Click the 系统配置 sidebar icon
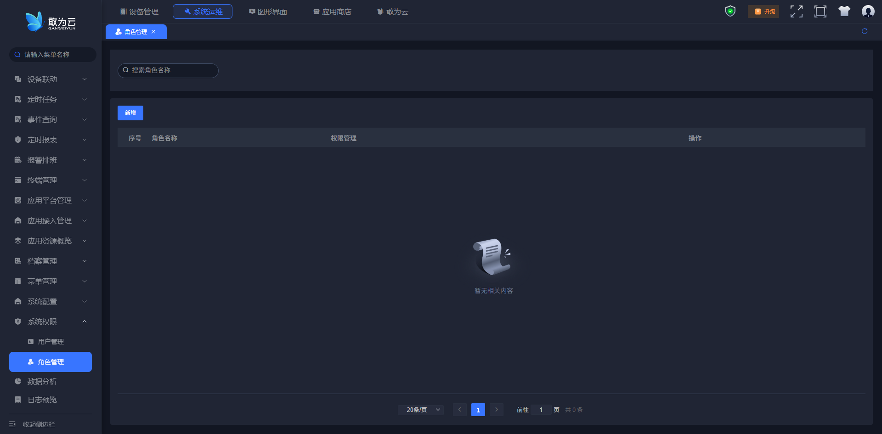Image resolution: width=882 pixels, height=434 pixels. [x=18, y=301]
